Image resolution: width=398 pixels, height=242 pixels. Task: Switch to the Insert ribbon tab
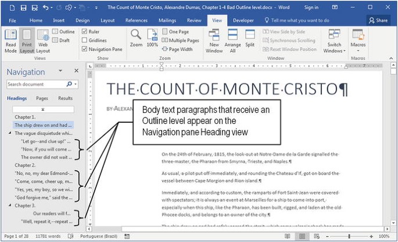pos(59,20)
